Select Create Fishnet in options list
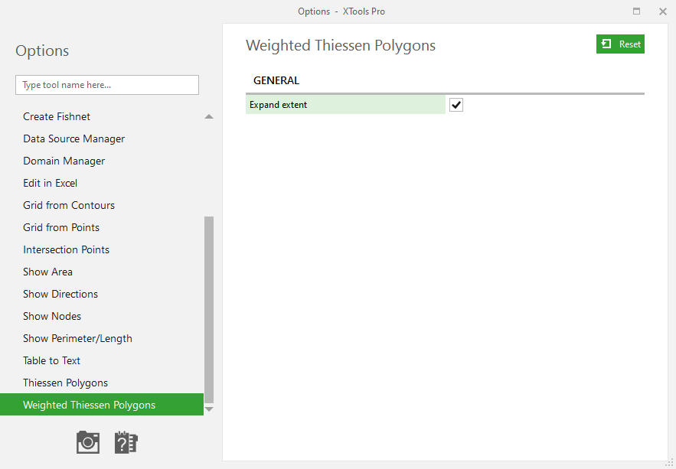 click(x=57, y=116)
